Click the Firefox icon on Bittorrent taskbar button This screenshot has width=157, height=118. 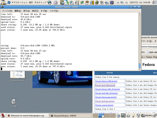click(x=9, y=115)
